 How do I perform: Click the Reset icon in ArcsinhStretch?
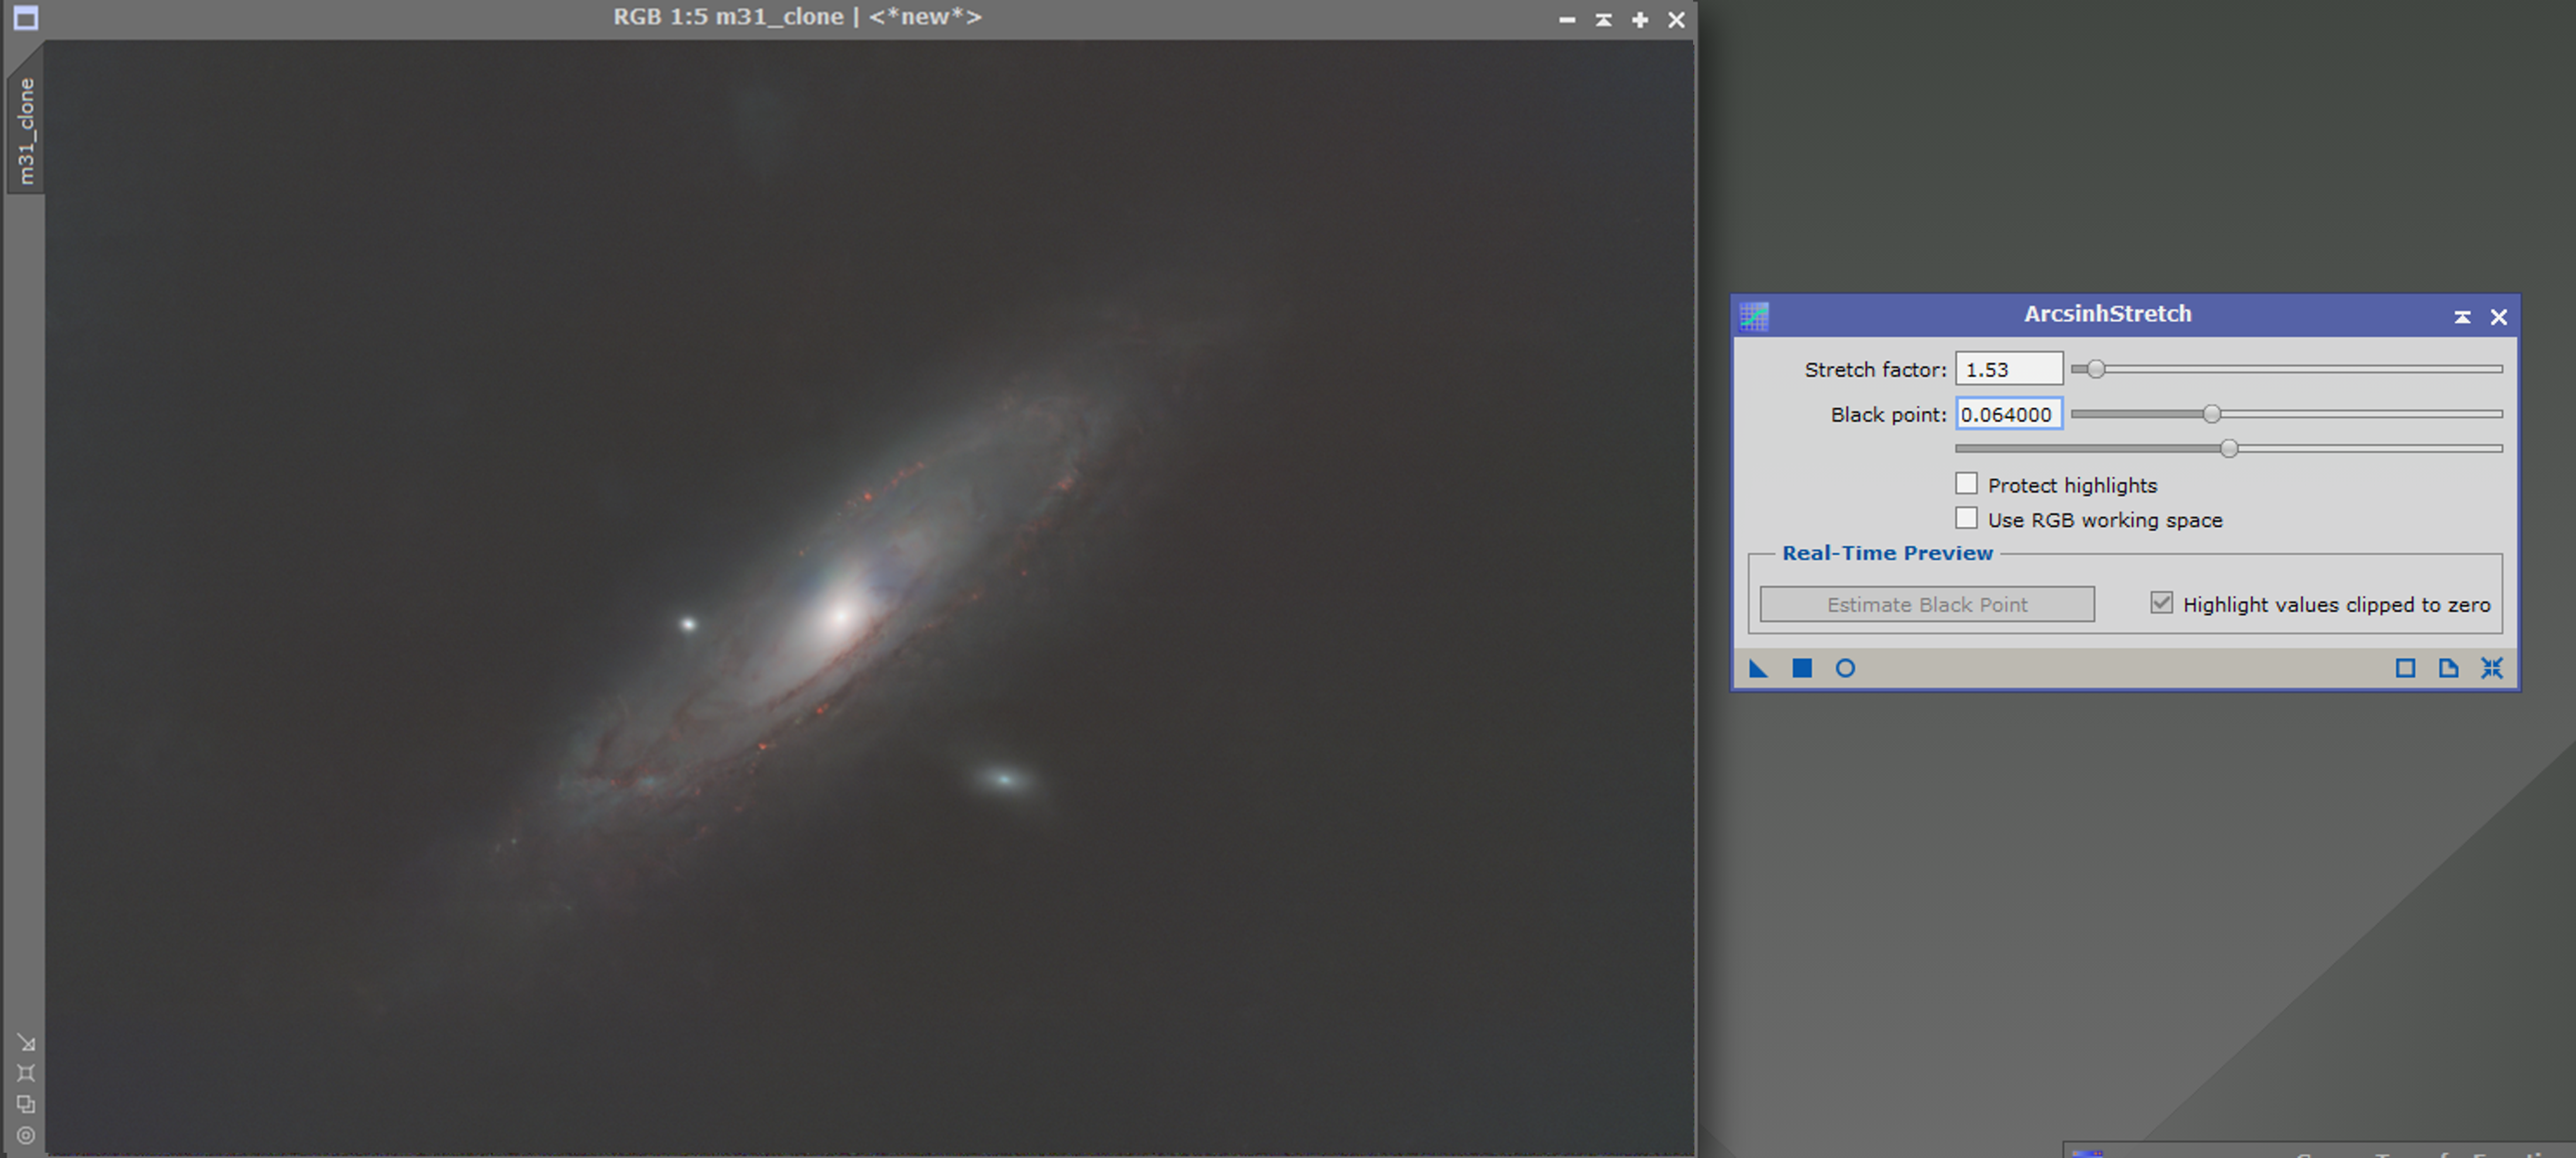point(2491,668)
